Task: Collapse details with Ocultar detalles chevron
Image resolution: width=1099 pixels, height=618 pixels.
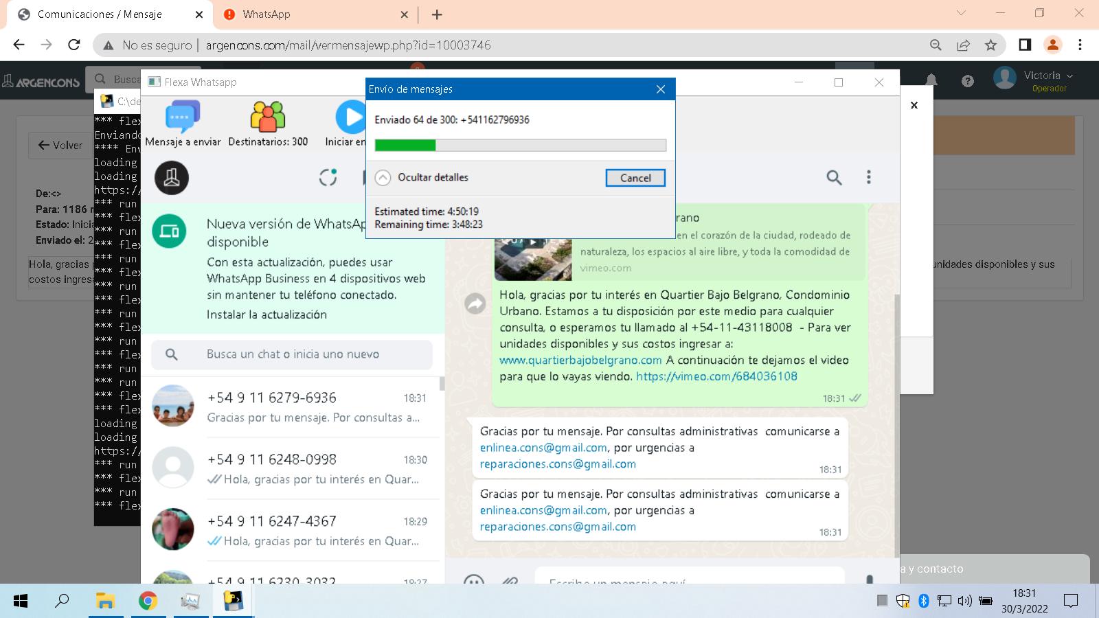Action: click(x=383, y=178)
